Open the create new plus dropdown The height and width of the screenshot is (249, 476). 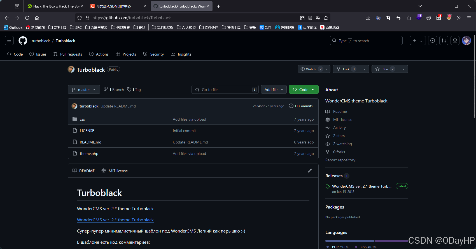417,40
